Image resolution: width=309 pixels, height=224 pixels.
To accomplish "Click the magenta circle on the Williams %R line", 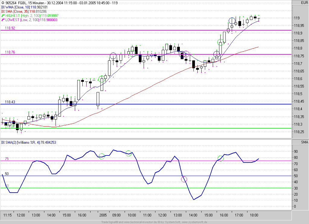I will click(x=184, y=179).
